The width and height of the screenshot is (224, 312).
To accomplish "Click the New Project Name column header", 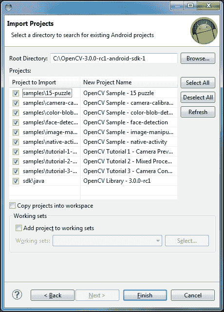I will [x=129, y=82].
